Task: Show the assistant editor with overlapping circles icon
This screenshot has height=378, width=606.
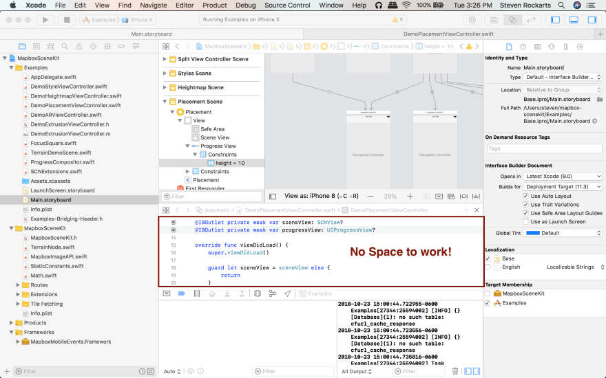Action: [x=512, y=20]
